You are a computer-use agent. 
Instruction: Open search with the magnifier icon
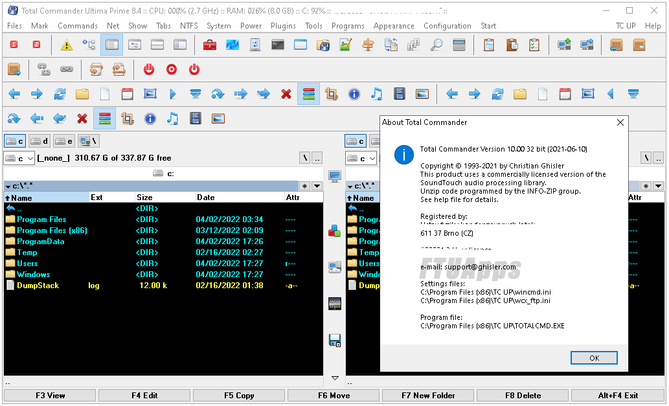coord(436,45)
